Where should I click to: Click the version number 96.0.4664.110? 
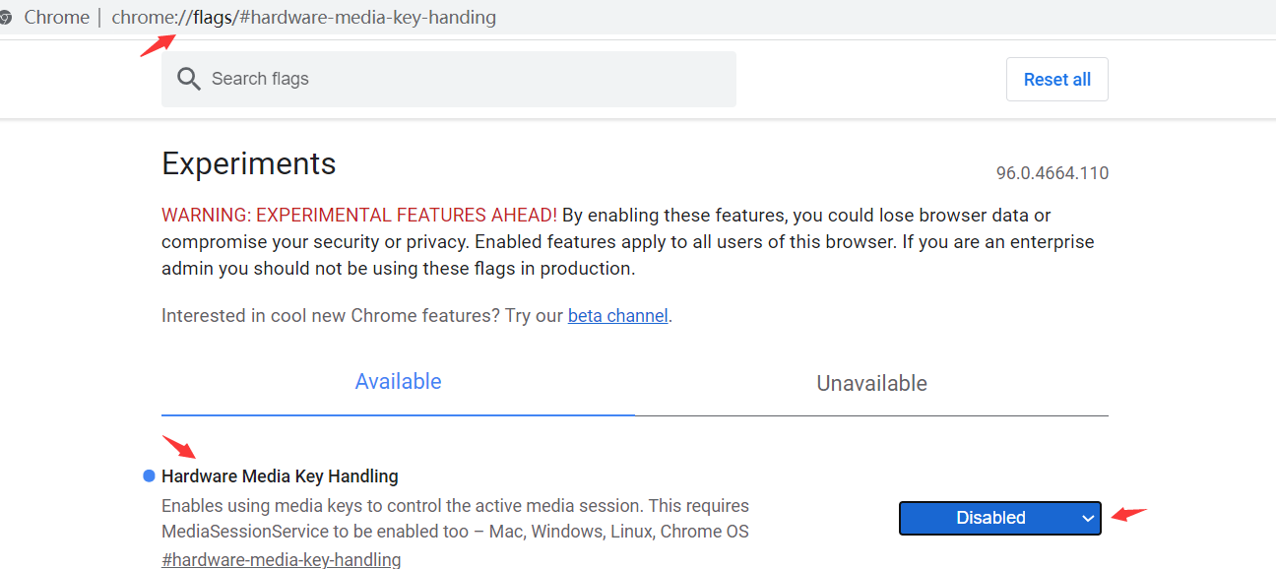(1052, 173)
